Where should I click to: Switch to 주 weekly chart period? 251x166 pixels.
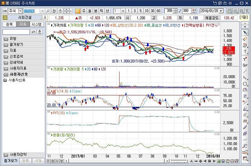point(84,11)
